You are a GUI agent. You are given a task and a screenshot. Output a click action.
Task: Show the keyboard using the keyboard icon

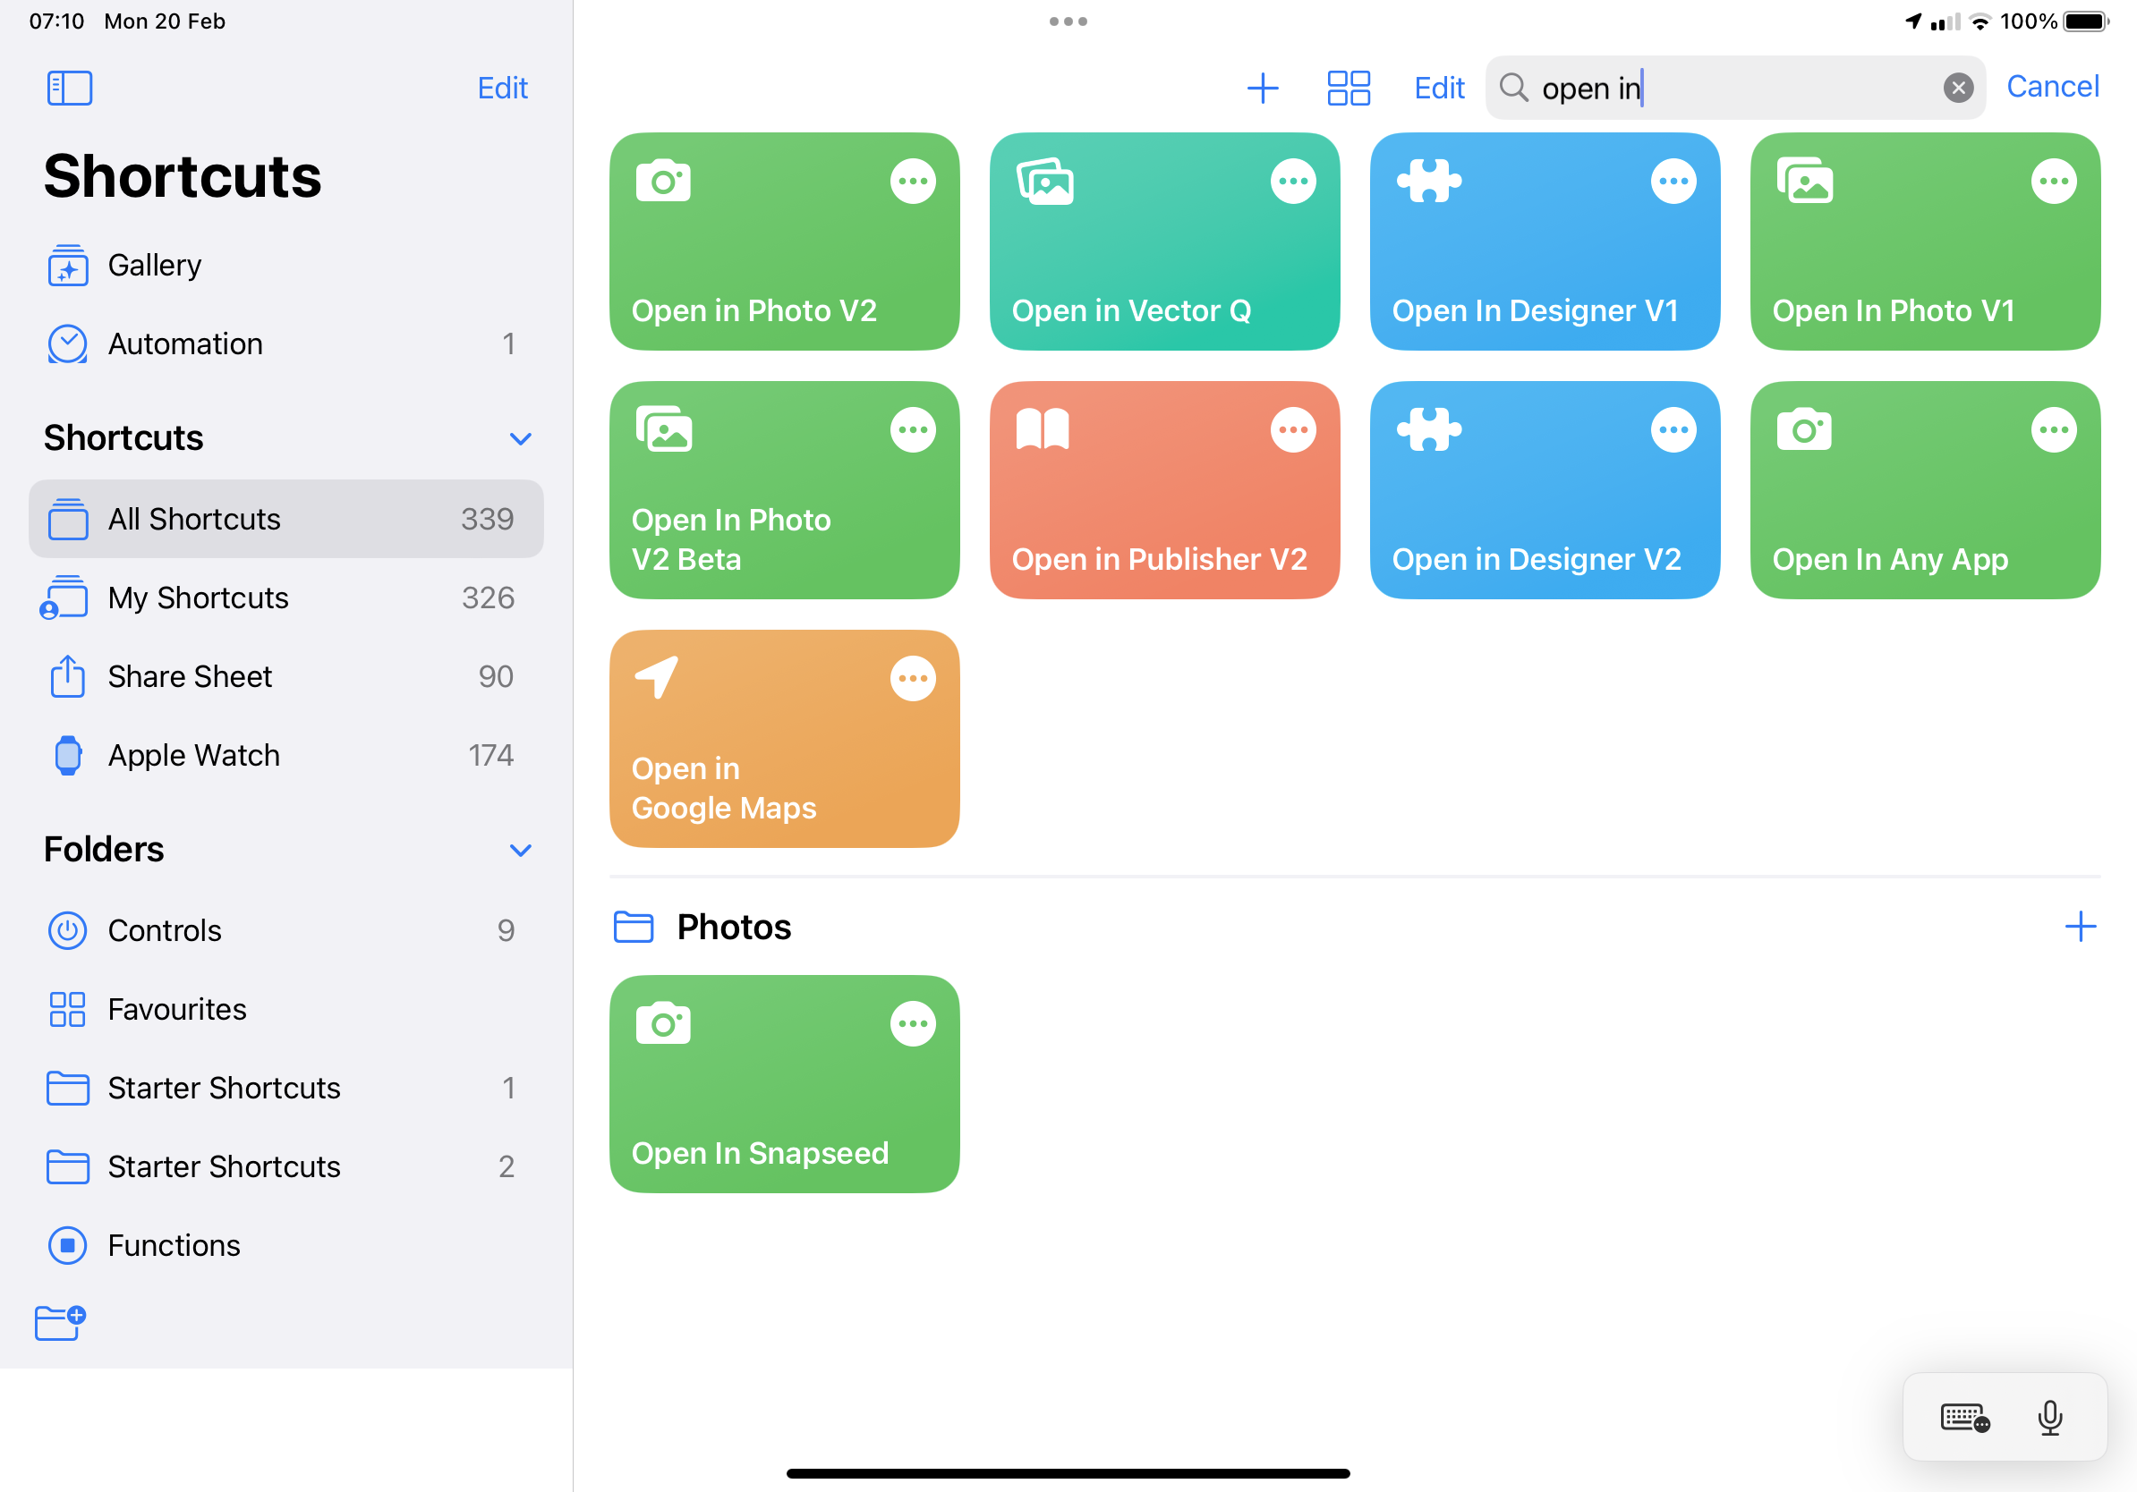point(1965,1419)
